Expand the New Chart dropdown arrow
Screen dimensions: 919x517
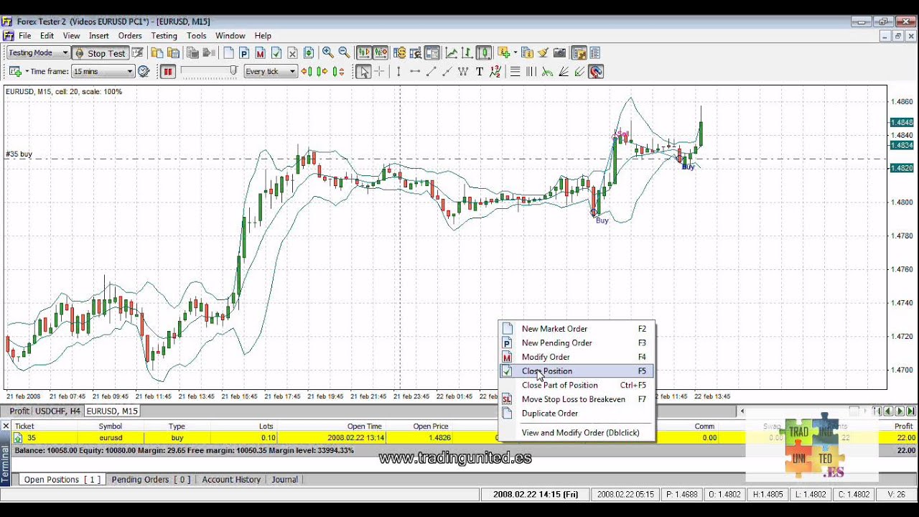tap(27, 71)
